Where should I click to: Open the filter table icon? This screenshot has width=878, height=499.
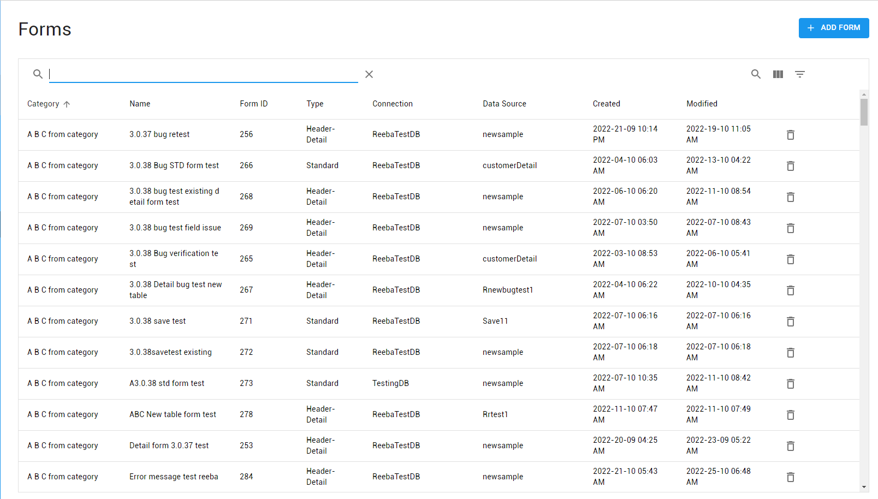pos(800,74)
